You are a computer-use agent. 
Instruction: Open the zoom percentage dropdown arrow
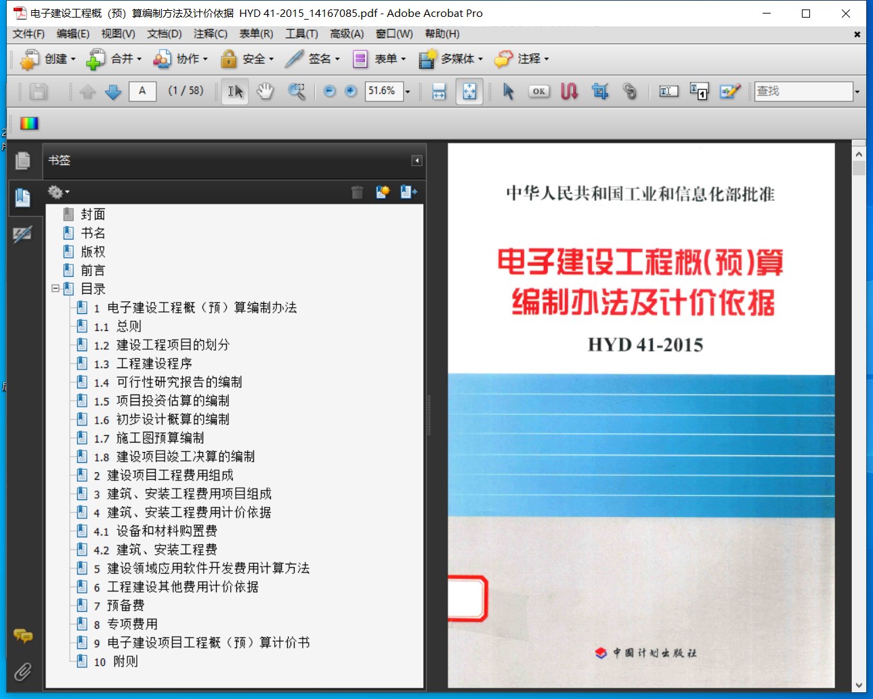tap(408, 91)
